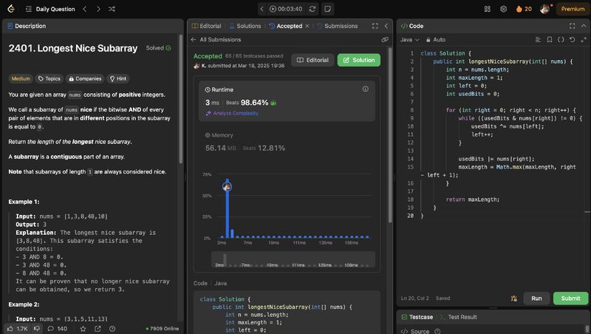591x334 pixels.
Task: Click the shuffle random question icon
Action: point(112,9)
